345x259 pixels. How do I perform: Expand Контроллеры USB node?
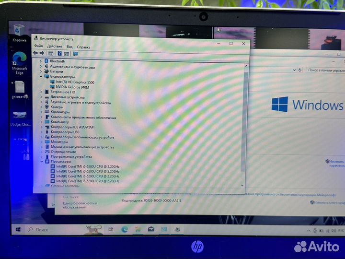[x=41, y=132]
